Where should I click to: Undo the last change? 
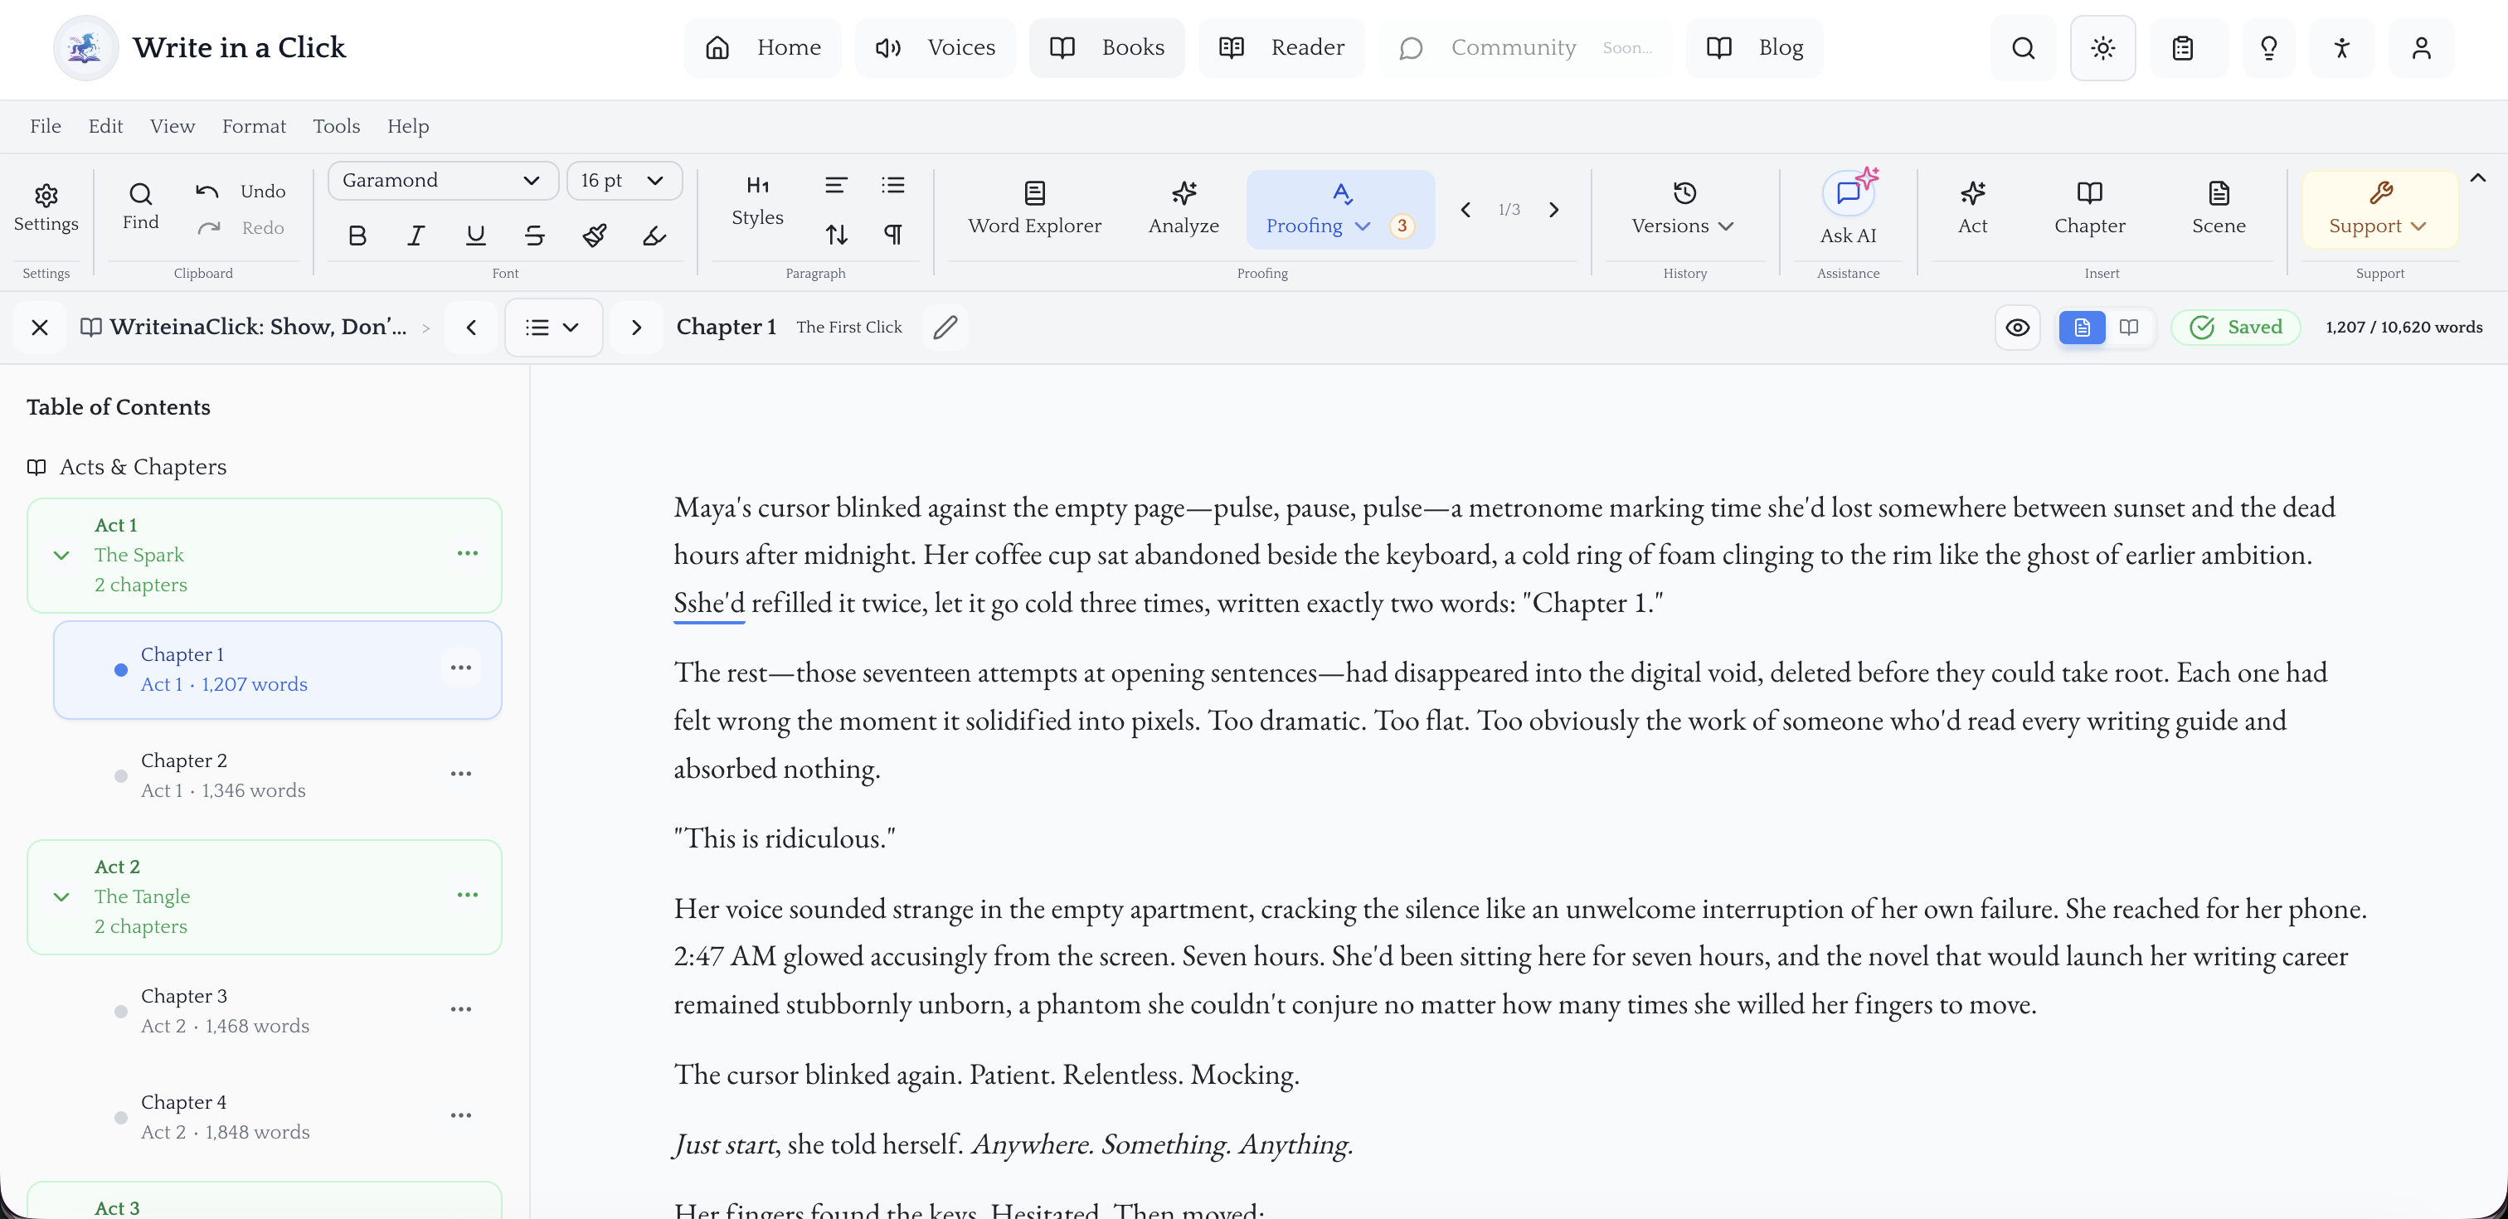coord(241,191)
